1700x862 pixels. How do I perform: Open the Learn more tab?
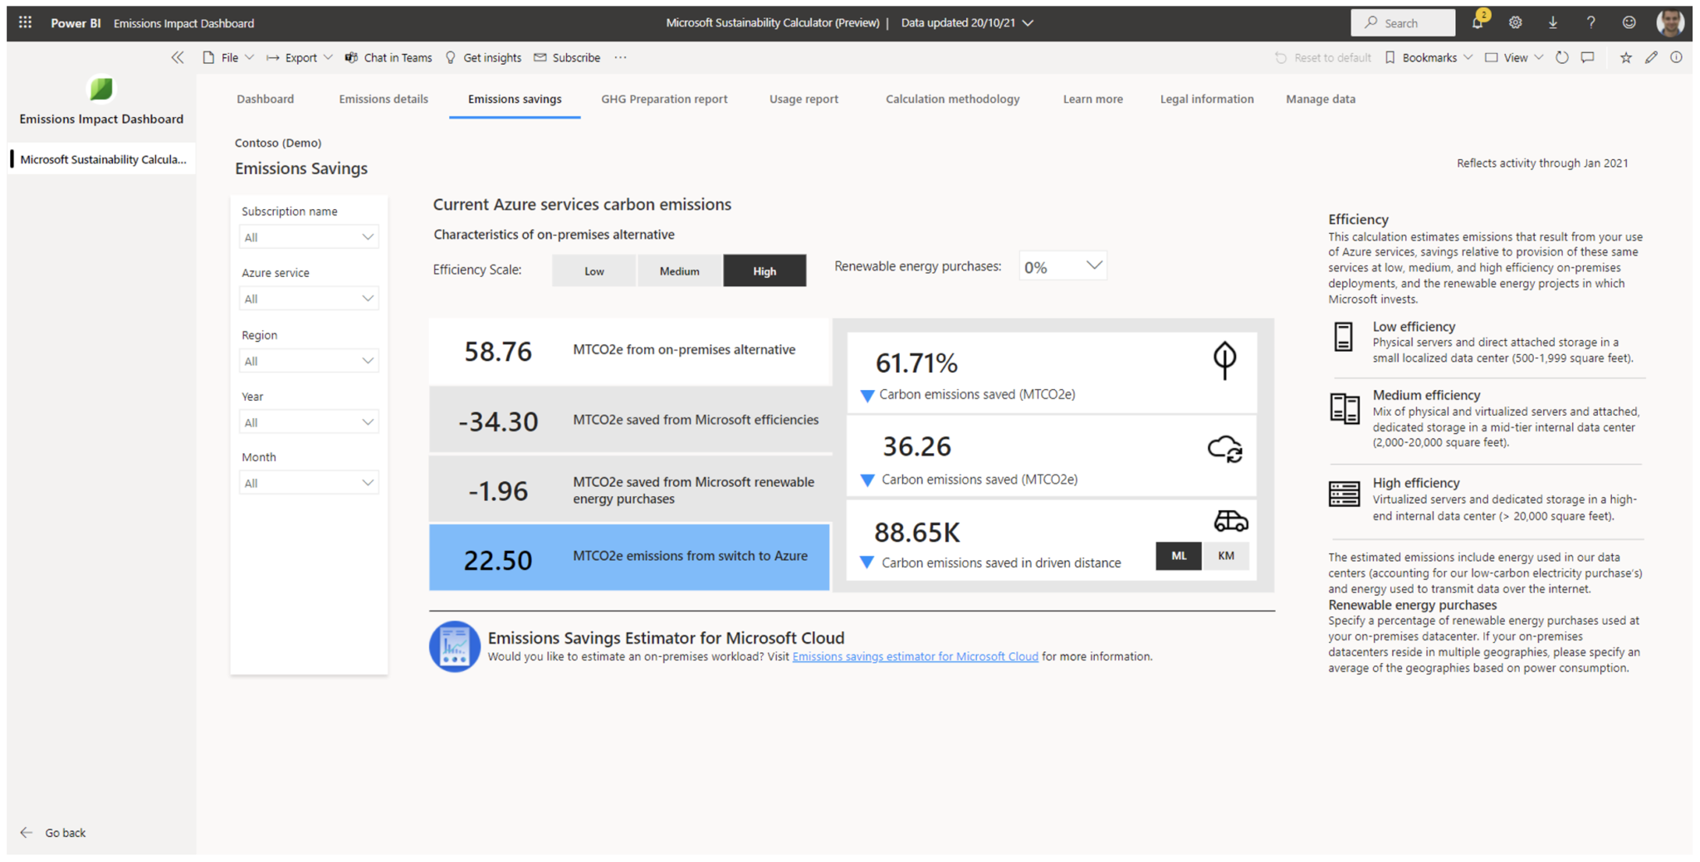click(x=1092, y=99)
